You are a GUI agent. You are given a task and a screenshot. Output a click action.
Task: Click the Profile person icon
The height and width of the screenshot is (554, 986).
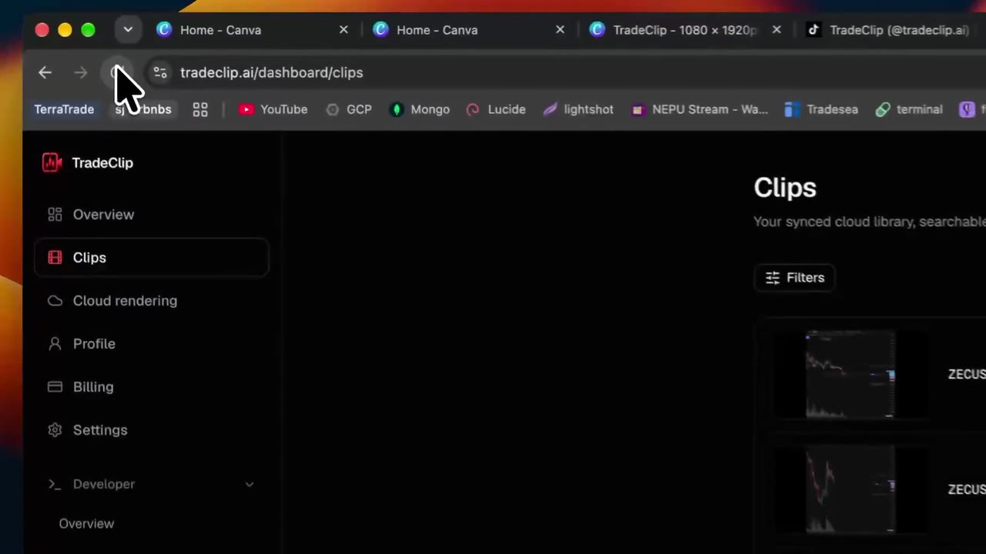[55, 344]
